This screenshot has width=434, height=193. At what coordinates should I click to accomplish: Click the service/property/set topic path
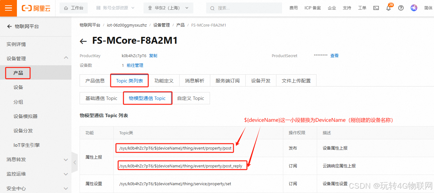[x=175, y=184]
